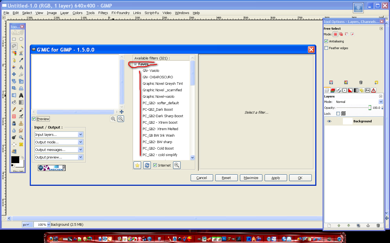390x243 pixels.
Task: Select the Eraser tool in toolbox
Action: (14, 116)
